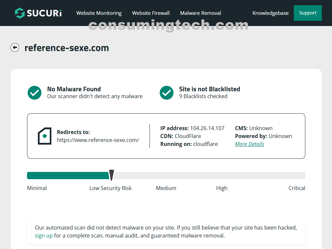This screenshot has height=249, width=332.
Task: Click the redirect URL text
Action: (98, 140)
